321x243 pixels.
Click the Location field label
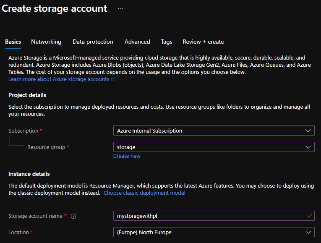[18, 233]
